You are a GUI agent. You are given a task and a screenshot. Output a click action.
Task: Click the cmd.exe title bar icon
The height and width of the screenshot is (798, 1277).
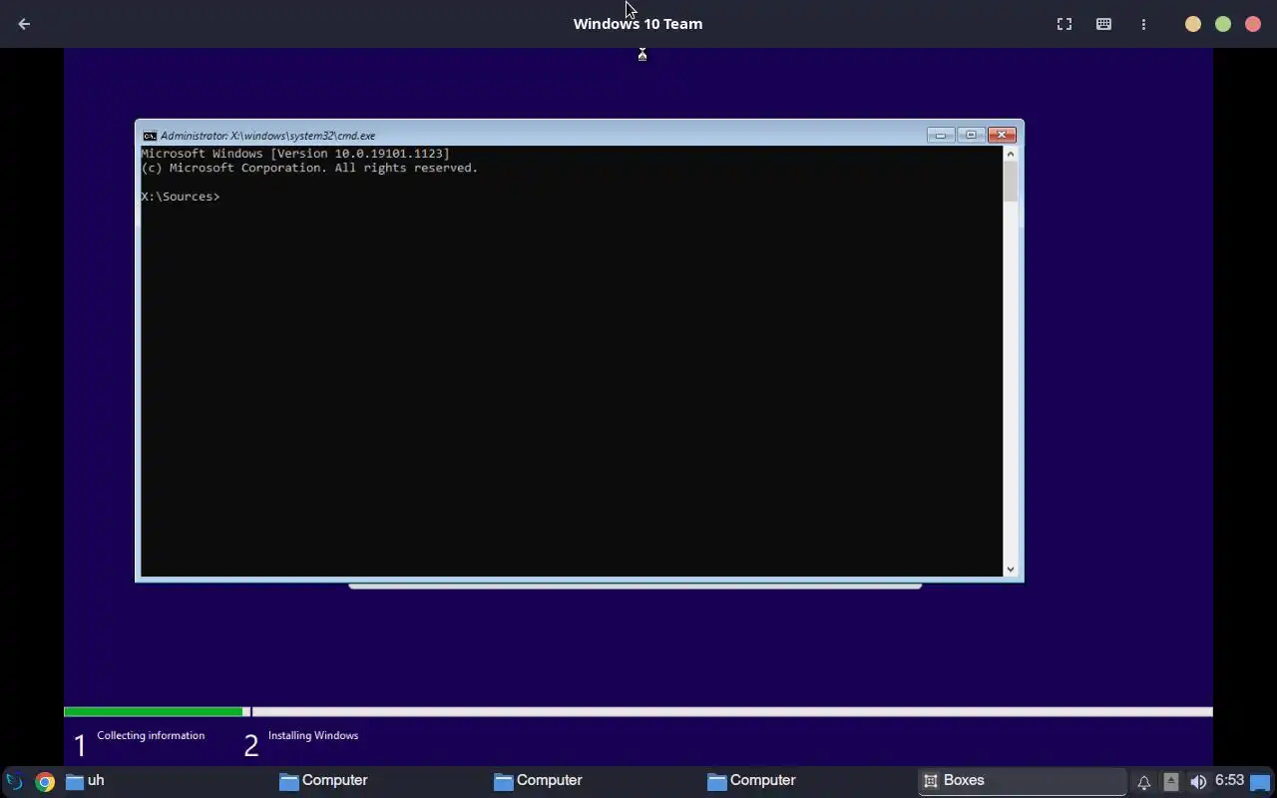150,136
